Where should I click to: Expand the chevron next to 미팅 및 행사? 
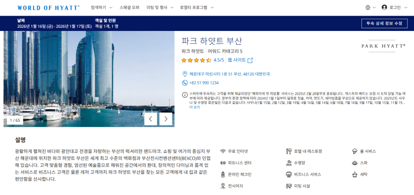pyautogui.click(x=172, y=7)
